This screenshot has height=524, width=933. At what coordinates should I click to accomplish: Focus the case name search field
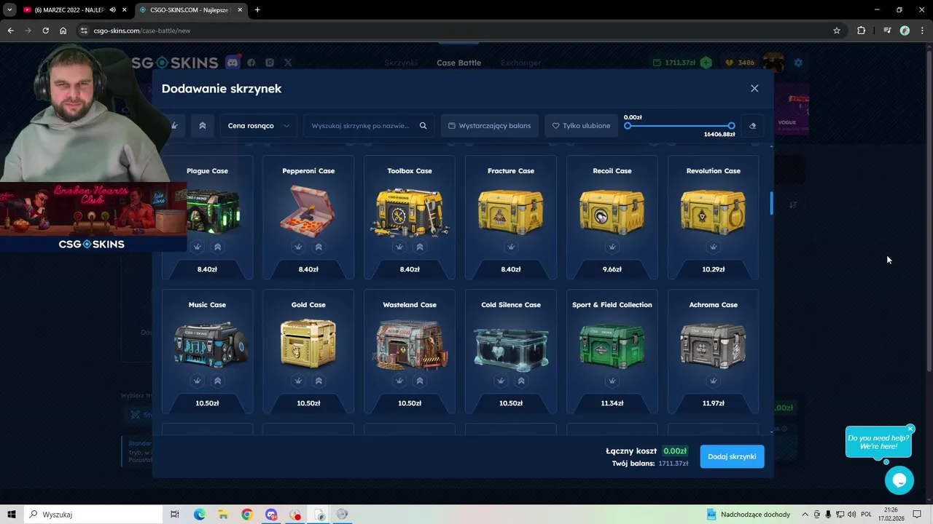[369, 126]
